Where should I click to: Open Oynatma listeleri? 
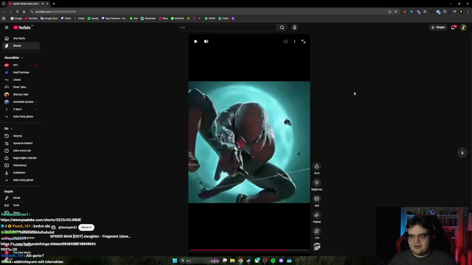pyautogui.click(x=21, y=143)
